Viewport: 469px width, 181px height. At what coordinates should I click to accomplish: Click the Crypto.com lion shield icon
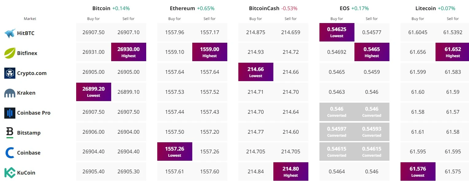[10, 73]
